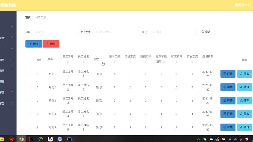Sort table by 请假扣除 column arrows

146,62
